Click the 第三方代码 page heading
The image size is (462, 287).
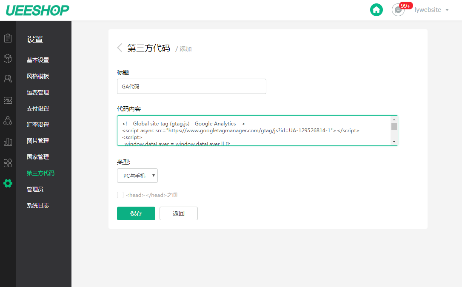point(149,48)
